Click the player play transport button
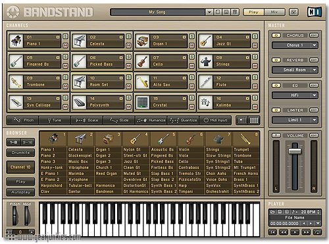 click(295, 232)
